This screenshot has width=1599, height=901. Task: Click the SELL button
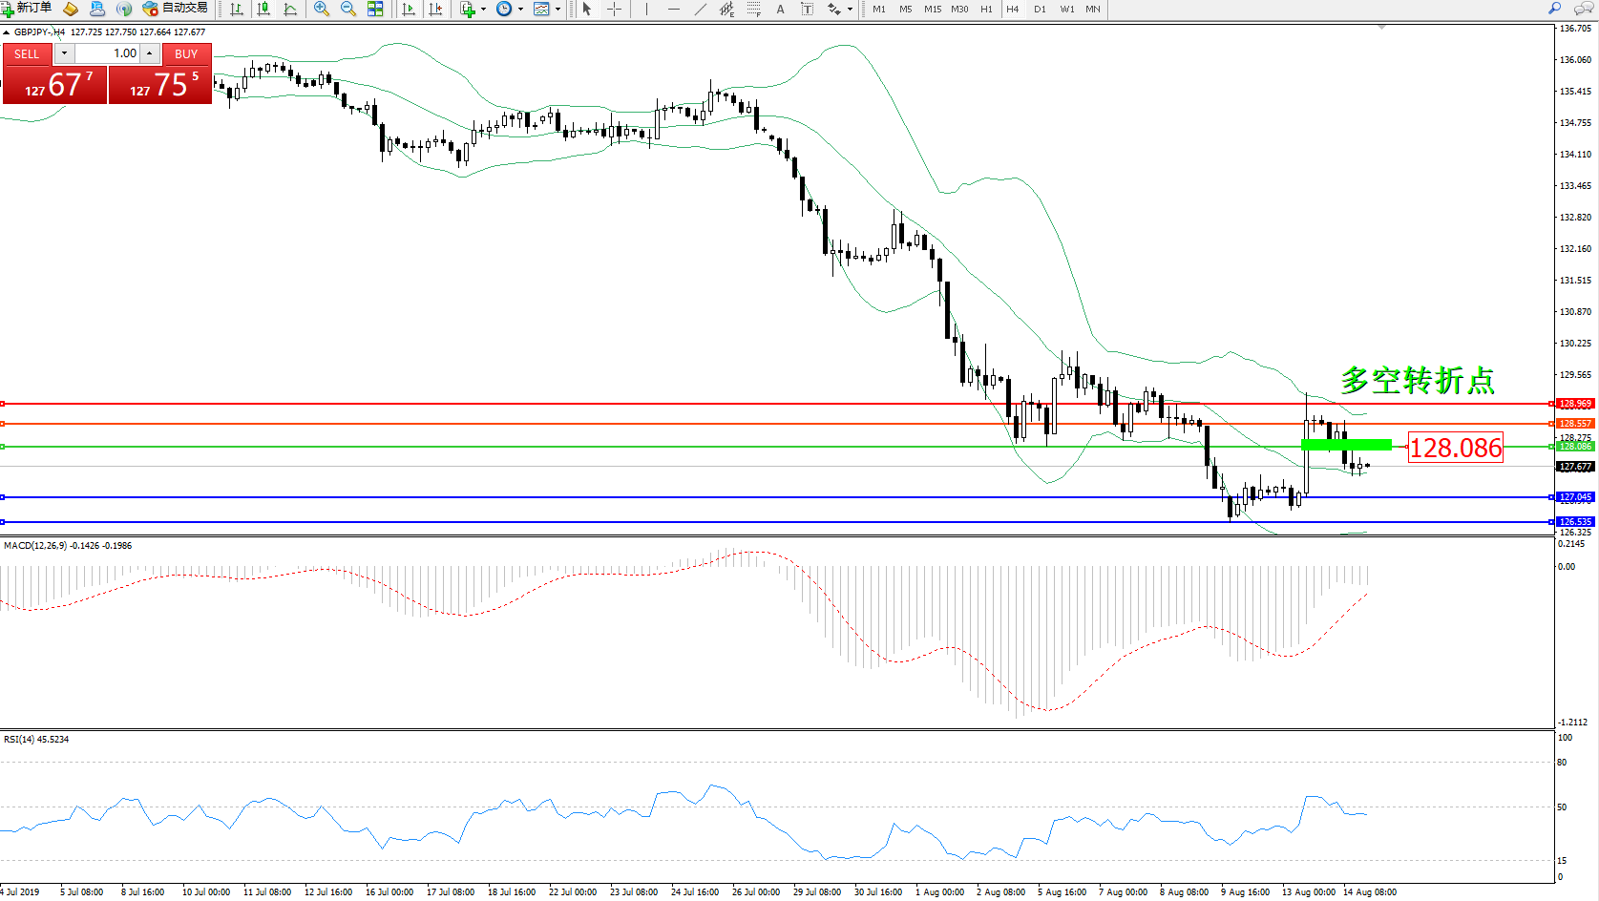pos(27,53)
